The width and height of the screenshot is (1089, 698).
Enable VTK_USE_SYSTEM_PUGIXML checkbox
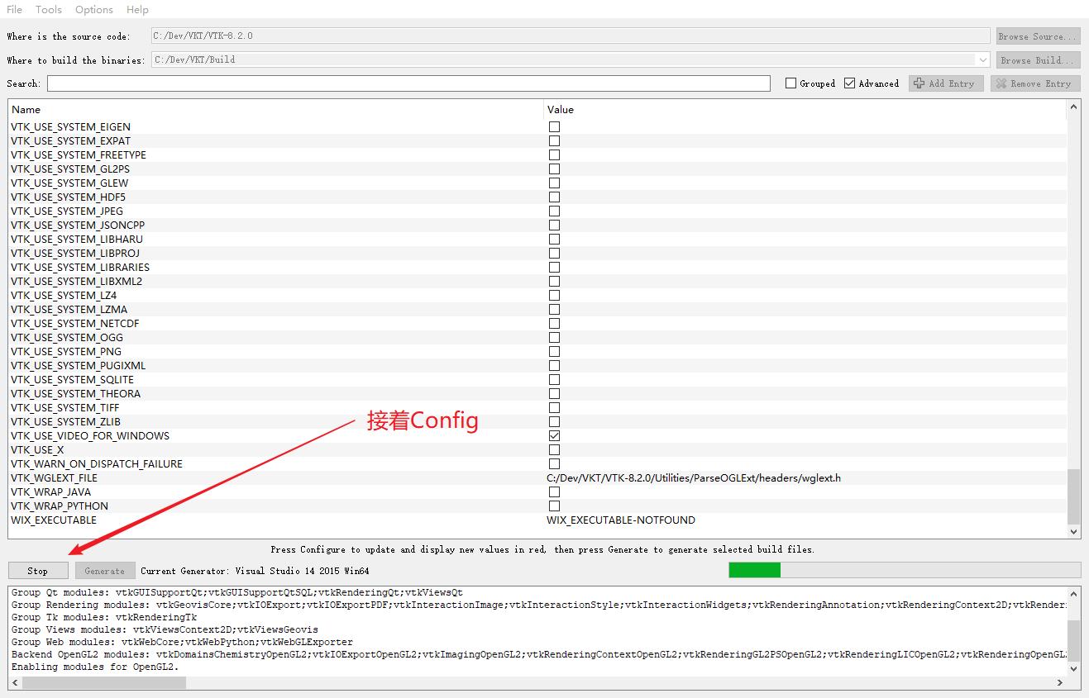(x=554, y=366)
